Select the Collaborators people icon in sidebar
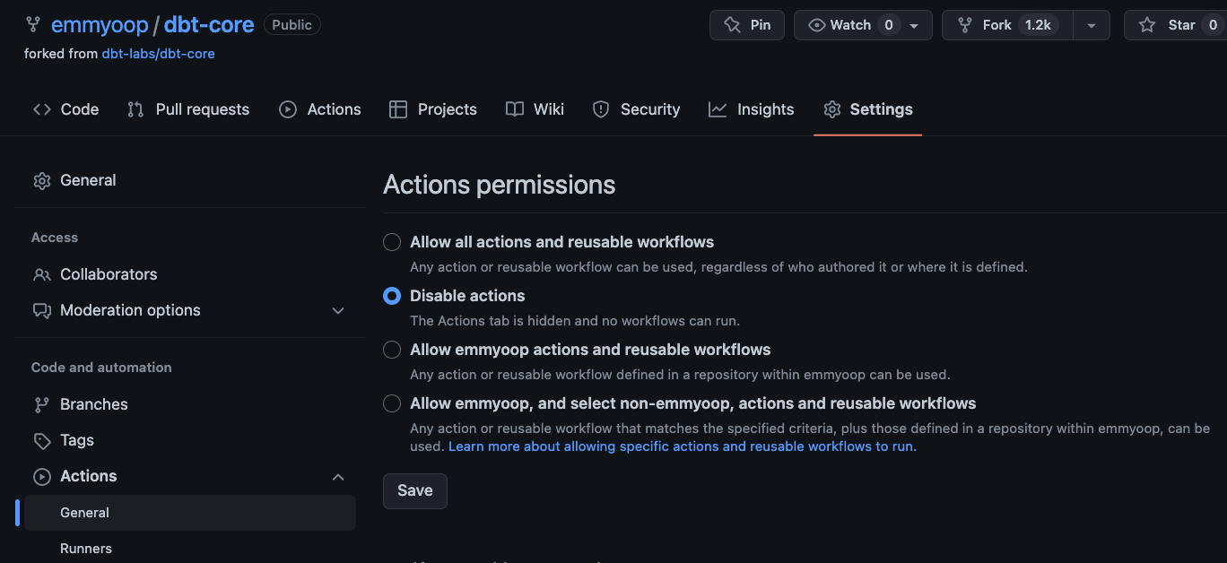The image size is (1227, 563). point(42,274)
